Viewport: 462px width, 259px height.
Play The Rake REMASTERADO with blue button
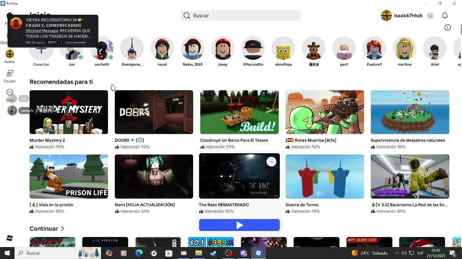coord(239,225)
